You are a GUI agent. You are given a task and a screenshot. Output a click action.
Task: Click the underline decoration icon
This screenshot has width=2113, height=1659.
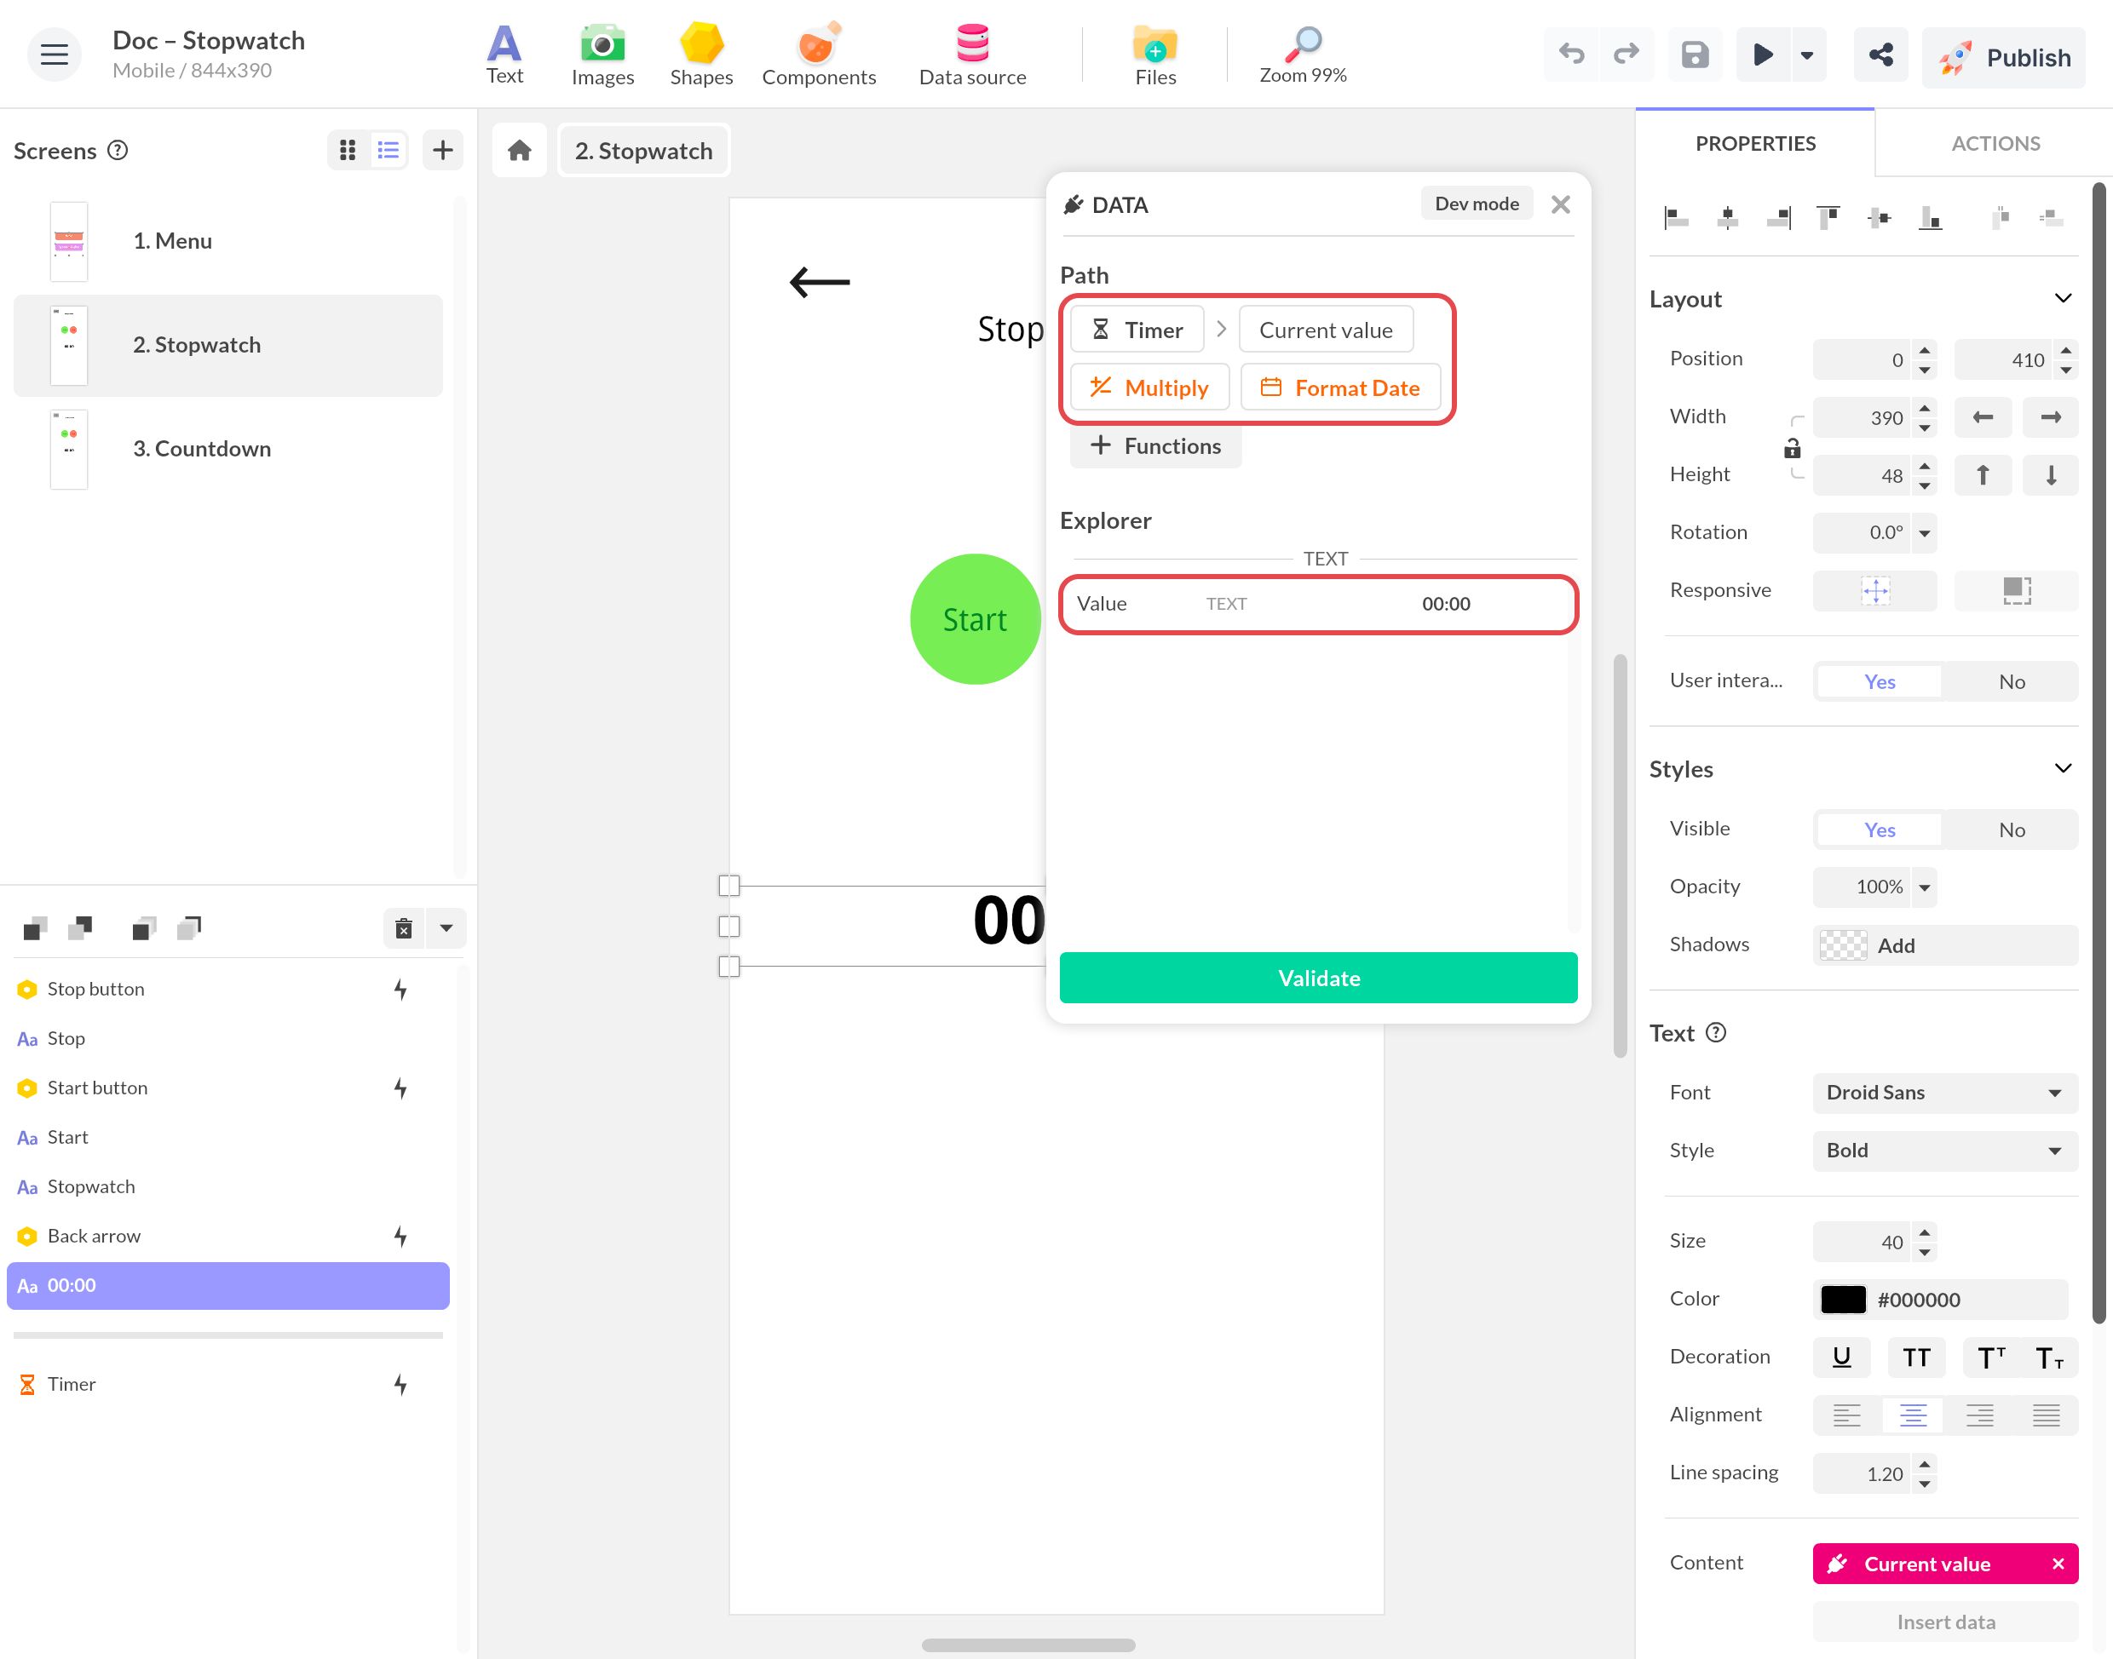coord(1840,1357)
